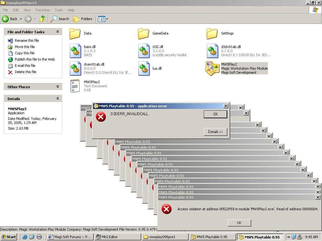The image size is (322, 241).
Task: Collapse the Details panel
Action: tap(58, 98)
